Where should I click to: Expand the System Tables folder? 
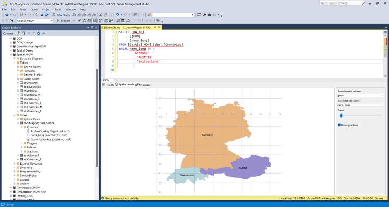click(x=18, y=66)
